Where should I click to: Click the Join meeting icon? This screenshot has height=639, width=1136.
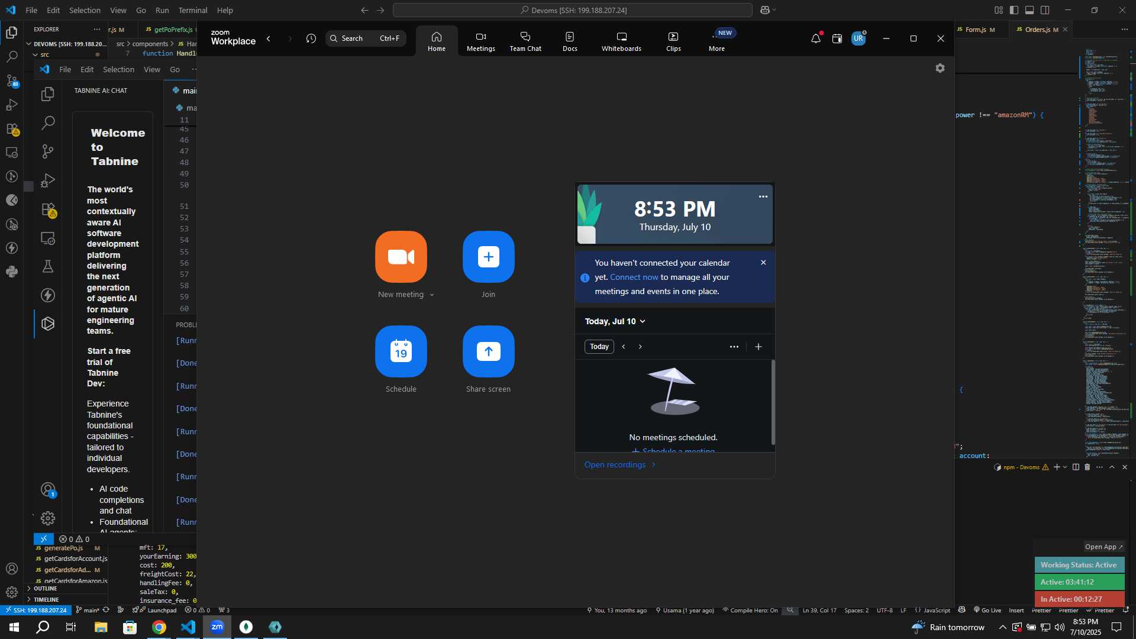(488, 257)
